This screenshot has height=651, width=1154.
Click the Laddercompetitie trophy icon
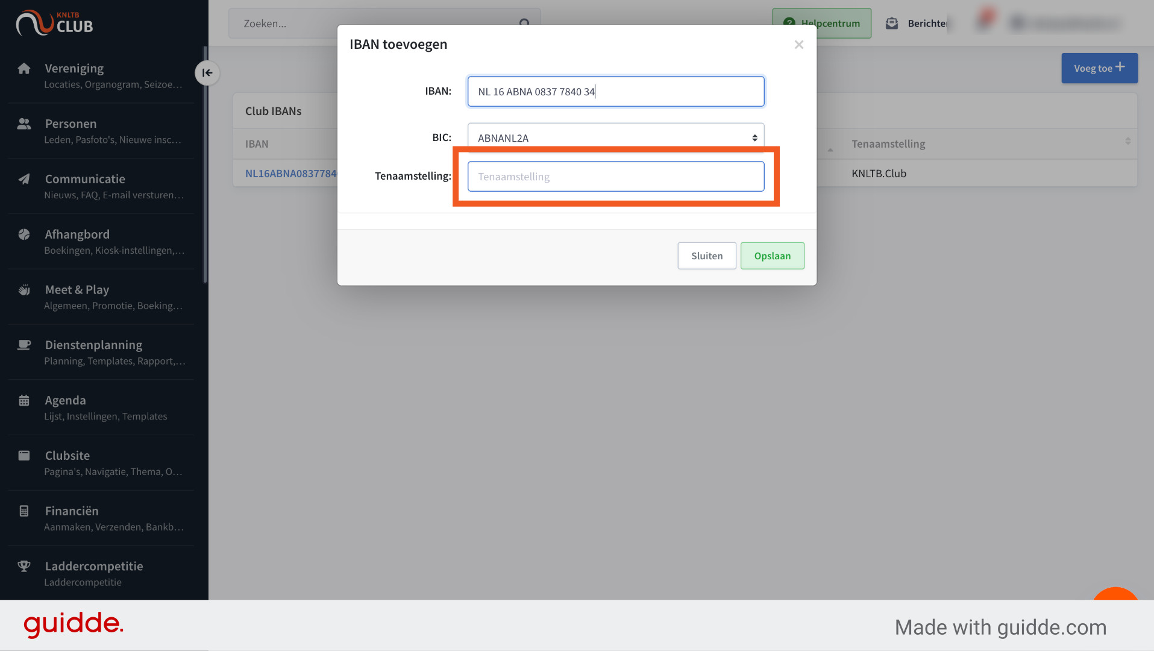pos(24,566)
